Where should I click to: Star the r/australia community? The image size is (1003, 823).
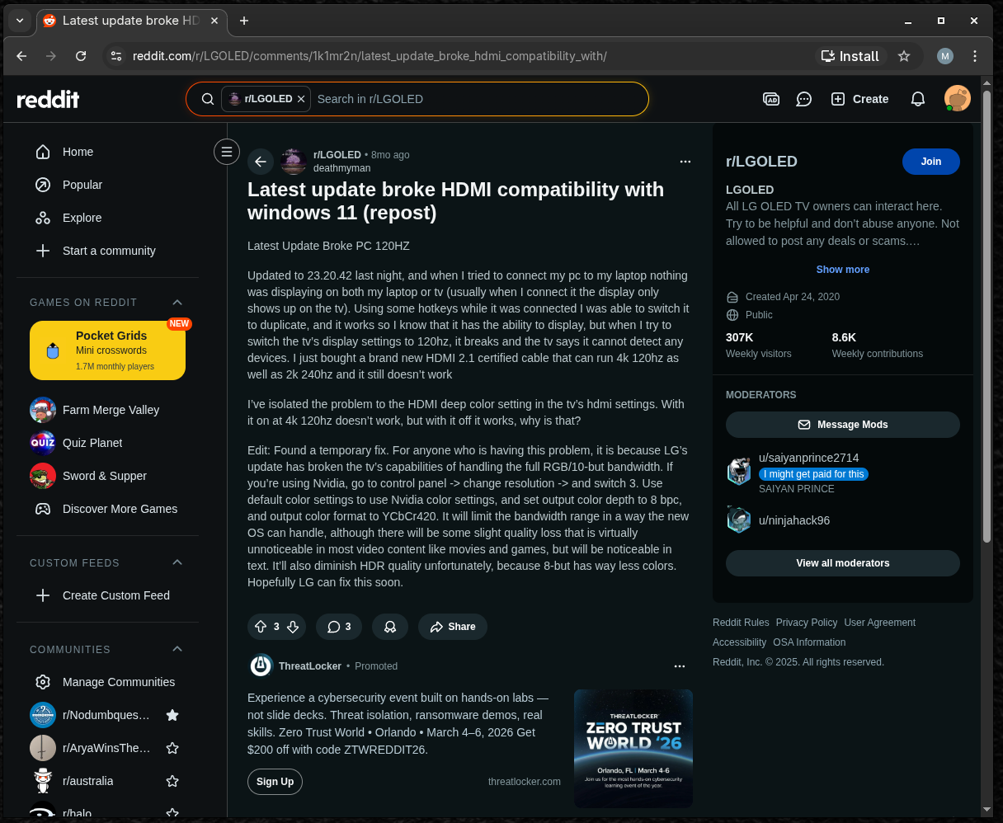point(172,781)
